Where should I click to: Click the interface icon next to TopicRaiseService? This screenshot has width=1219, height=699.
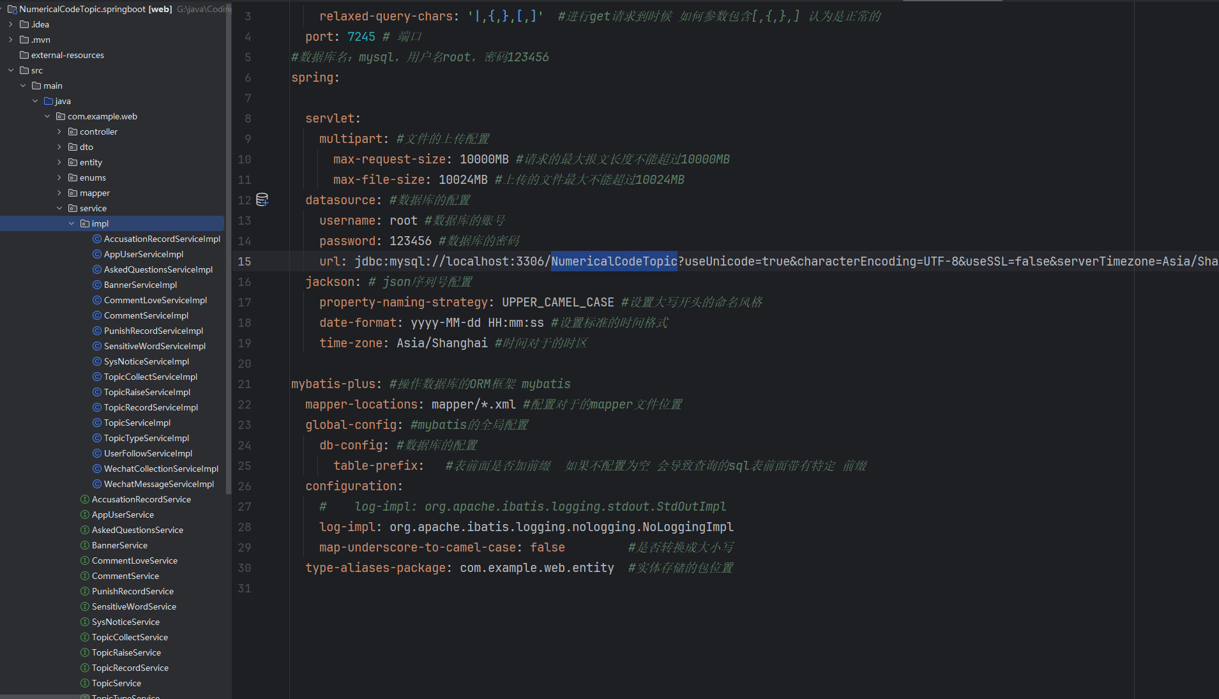84,652
